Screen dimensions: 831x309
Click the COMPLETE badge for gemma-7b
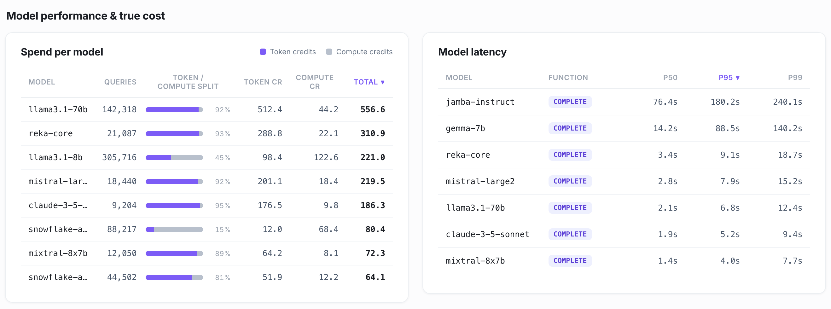570,128
